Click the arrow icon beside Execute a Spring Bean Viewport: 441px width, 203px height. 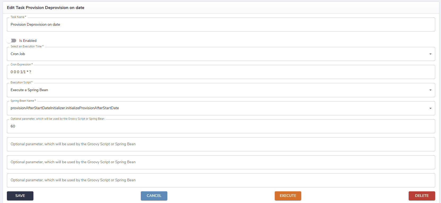click(x=430, y=90)
